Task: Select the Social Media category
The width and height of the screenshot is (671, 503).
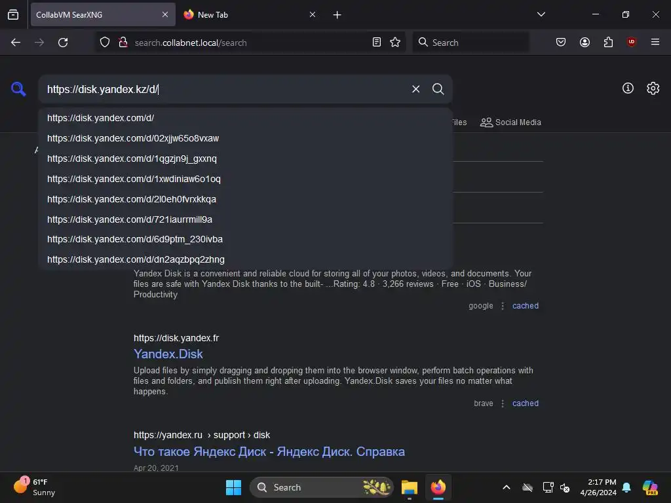Action: (510, 122)
